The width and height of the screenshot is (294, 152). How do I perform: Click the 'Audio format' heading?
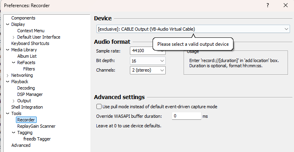pos(112,42)
